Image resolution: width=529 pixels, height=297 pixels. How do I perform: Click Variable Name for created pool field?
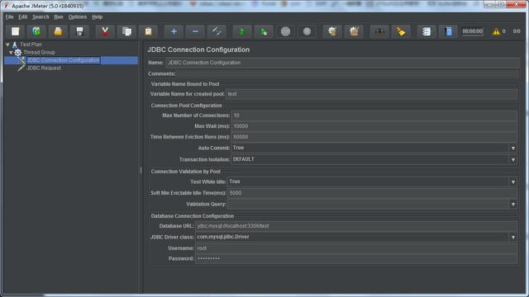pos(371,94)
